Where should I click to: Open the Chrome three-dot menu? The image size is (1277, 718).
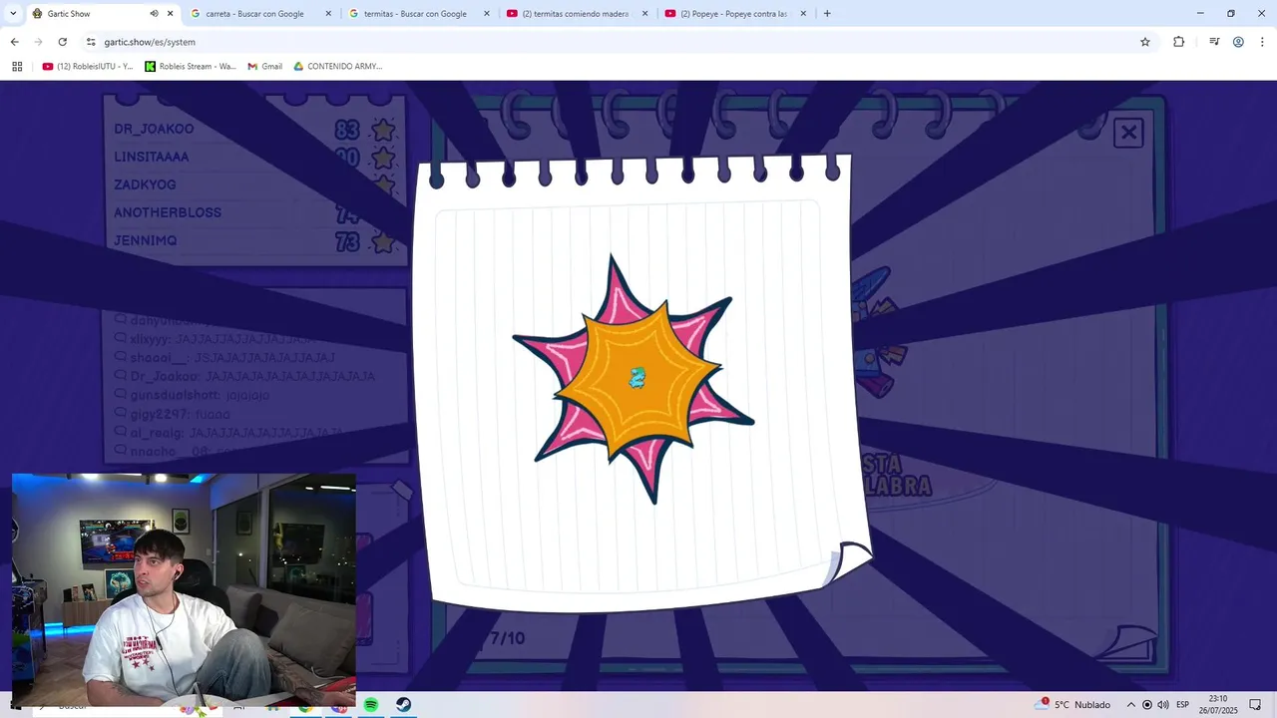[1262, 42]
